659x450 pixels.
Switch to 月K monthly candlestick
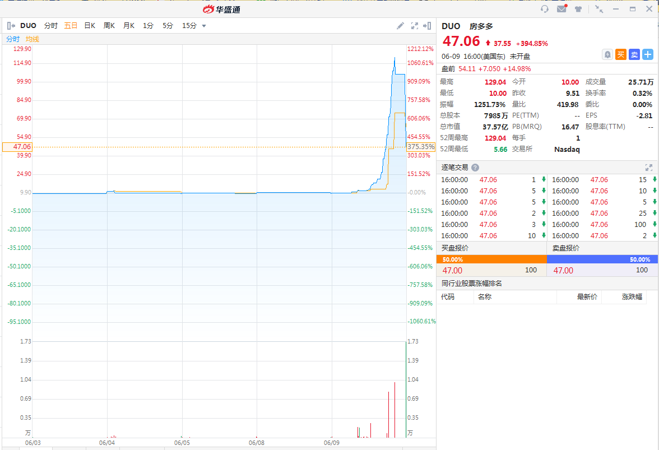click(x=129, y=26)
